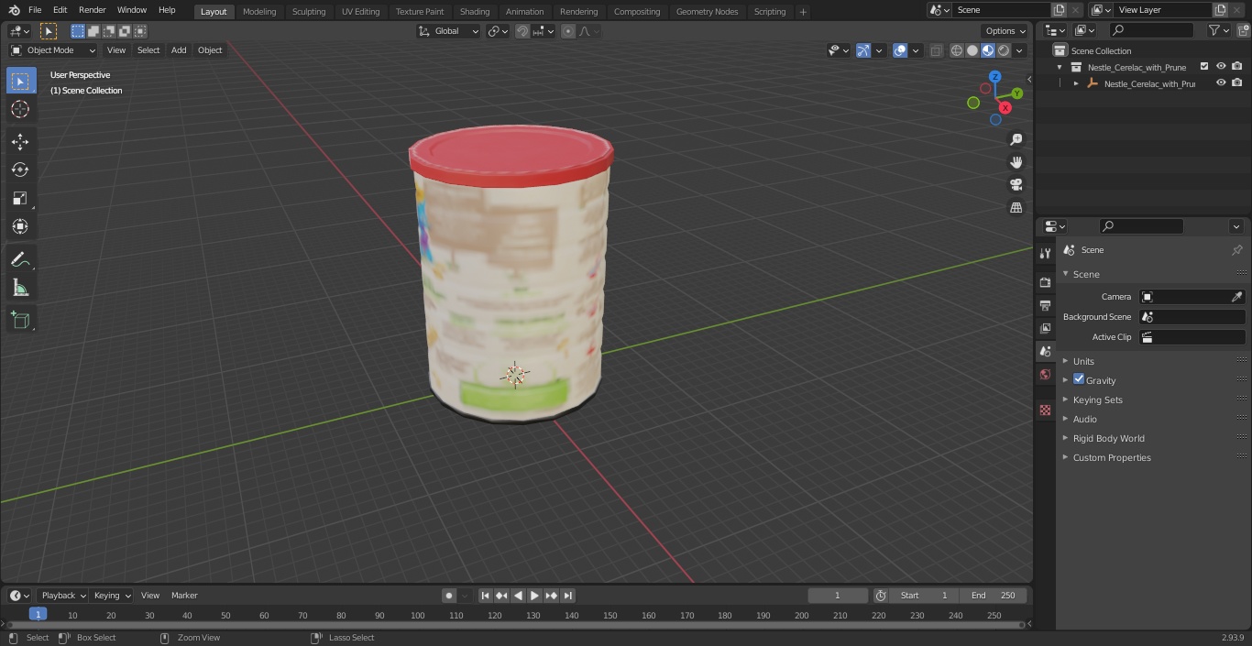Toggle proportional editing

pyautogui.click(x=568, y=31)
